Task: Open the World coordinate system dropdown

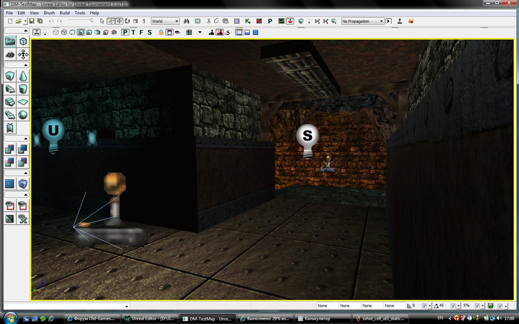Action: [165, 21]
